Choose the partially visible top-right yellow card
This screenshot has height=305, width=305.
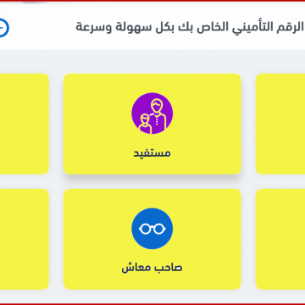(x=280, y=124)
